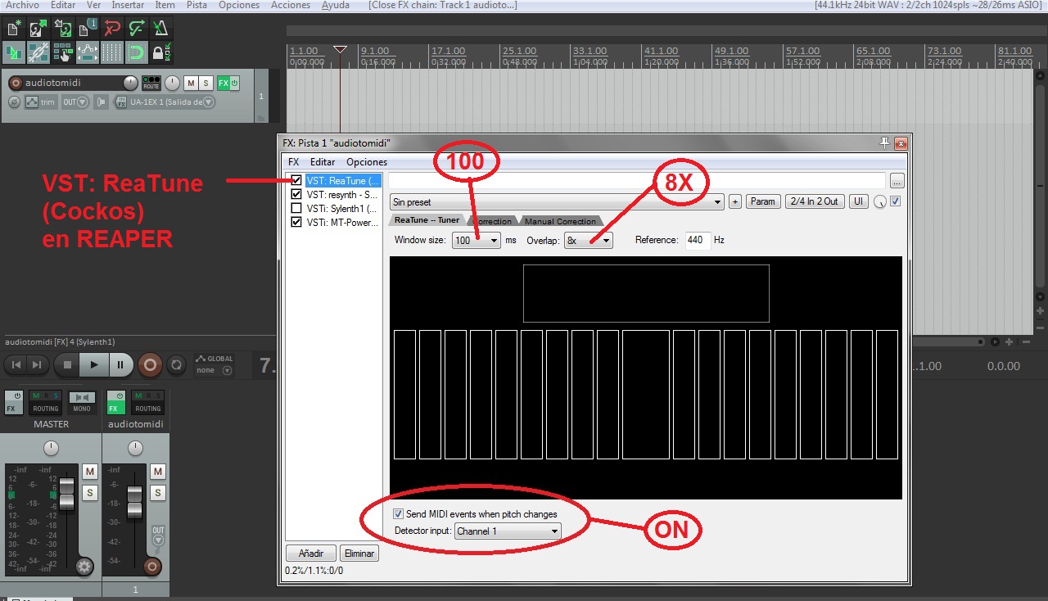Toggle Send MIDI events when pitch changes
The image size is (1048, 601).
point(398,514)
